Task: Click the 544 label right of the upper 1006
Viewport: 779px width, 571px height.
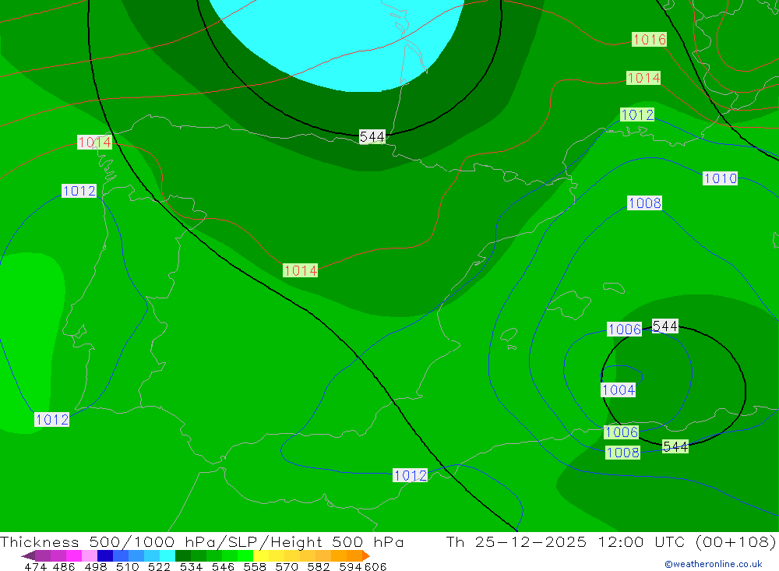Action: [664, 326]
